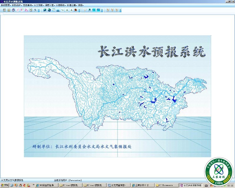Click the blue mountain toolbar icon
Viewport: 235px width, 188px height.
pyautogui.click(x=58, y=10)
